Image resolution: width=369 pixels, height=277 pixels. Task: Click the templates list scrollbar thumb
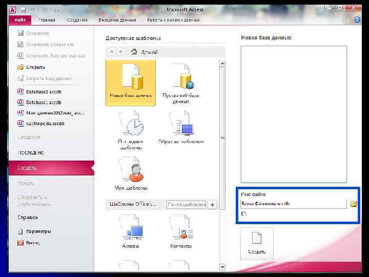coord(222,138)
